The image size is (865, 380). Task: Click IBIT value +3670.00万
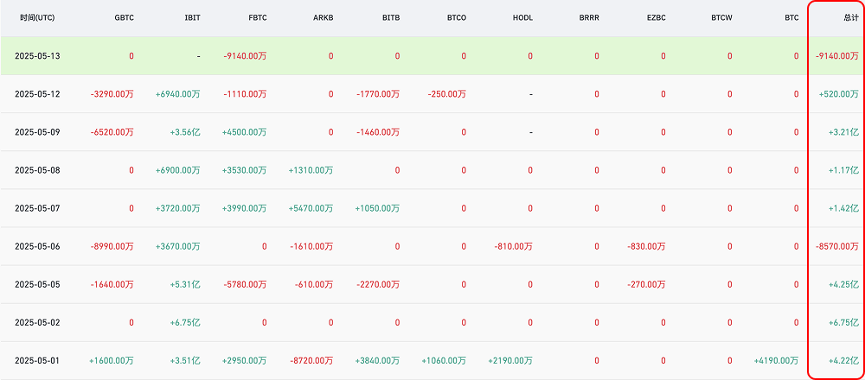[178, 247]
